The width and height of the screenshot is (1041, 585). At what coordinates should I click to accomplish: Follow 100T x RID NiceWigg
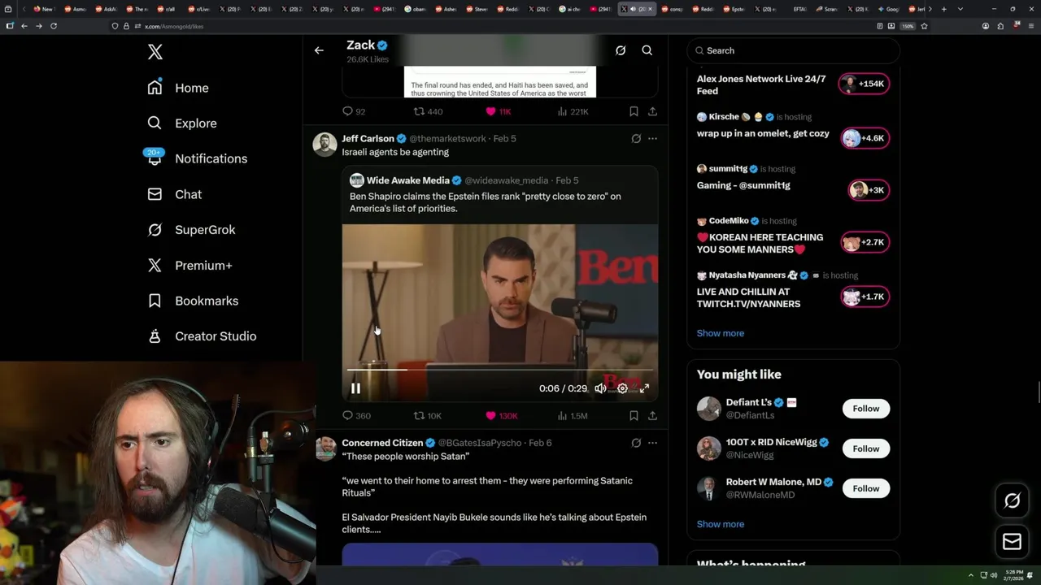click(865, 448)
